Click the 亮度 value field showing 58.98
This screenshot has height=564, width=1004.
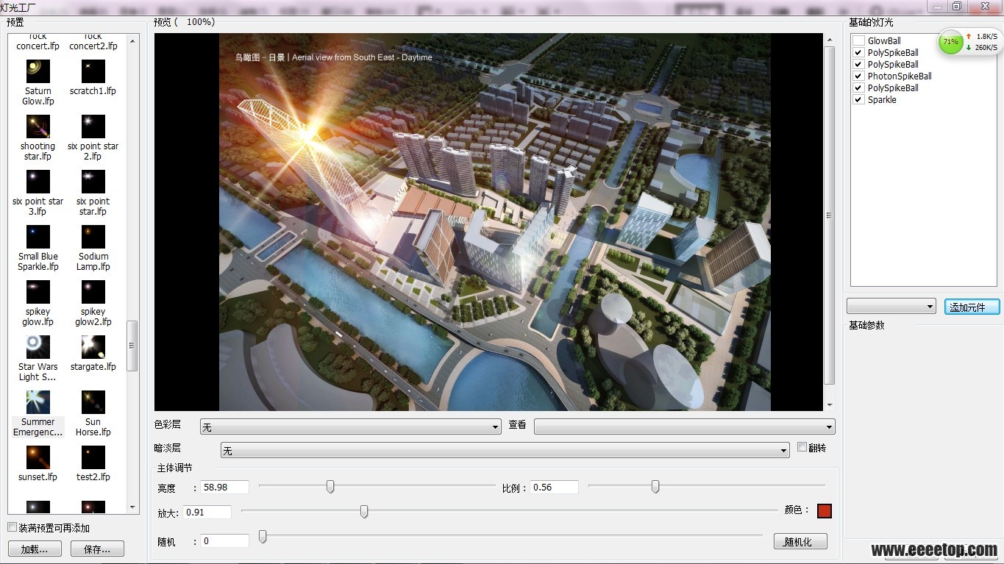coord(225,487)
